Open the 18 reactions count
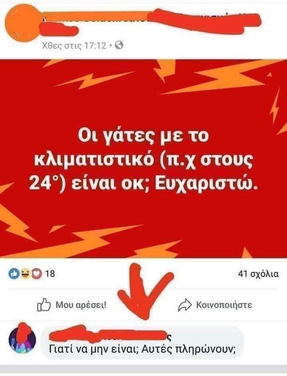 pos(50,274)
